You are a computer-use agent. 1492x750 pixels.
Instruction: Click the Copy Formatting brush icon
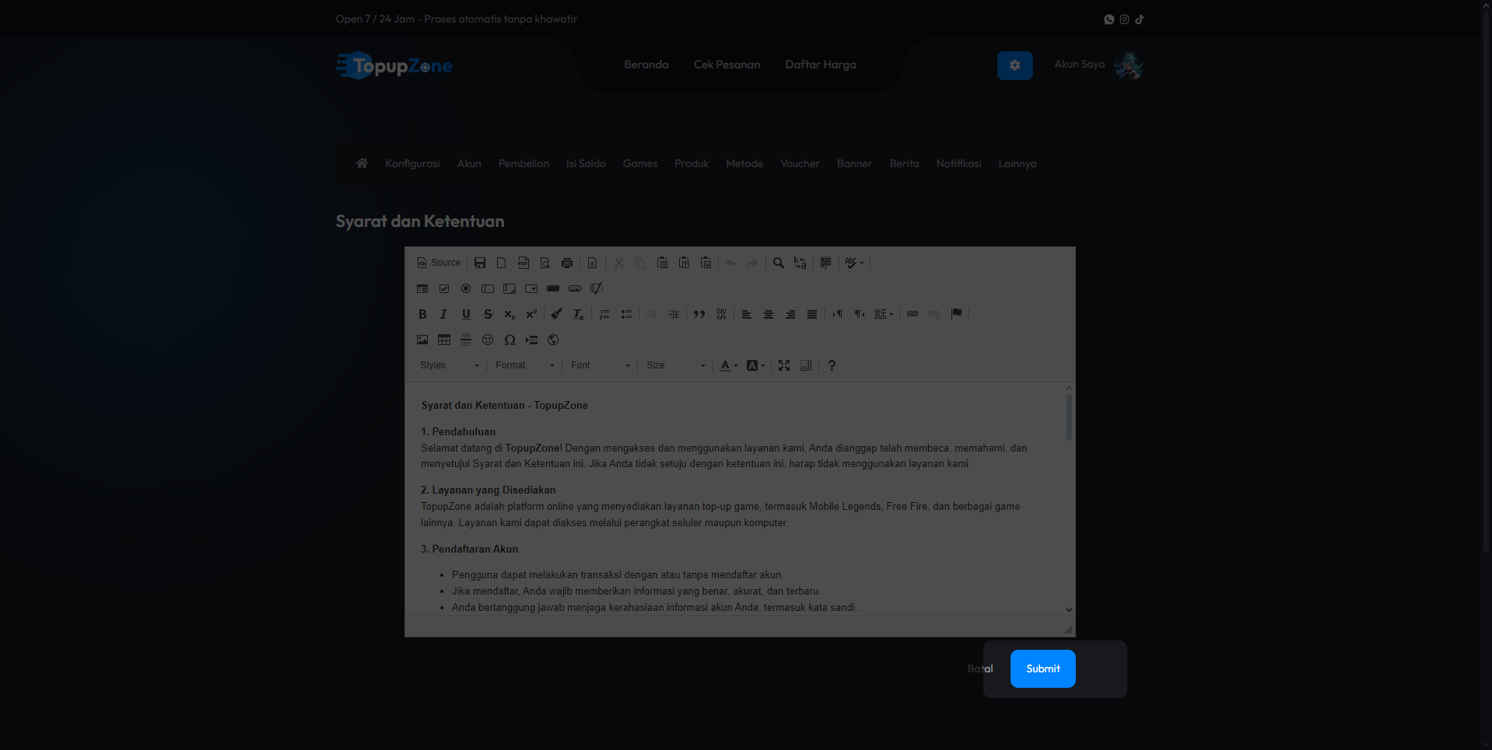pyautogui.click(x=556, y=314)
